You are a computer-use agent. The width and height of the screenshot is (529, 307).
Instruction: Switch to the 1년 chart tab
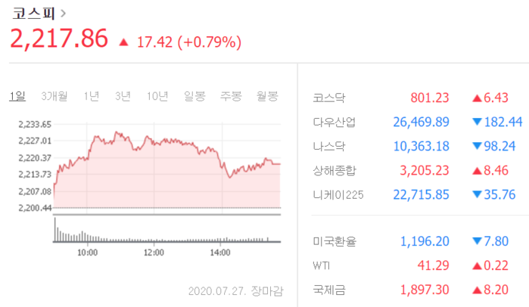click(92, 96)
